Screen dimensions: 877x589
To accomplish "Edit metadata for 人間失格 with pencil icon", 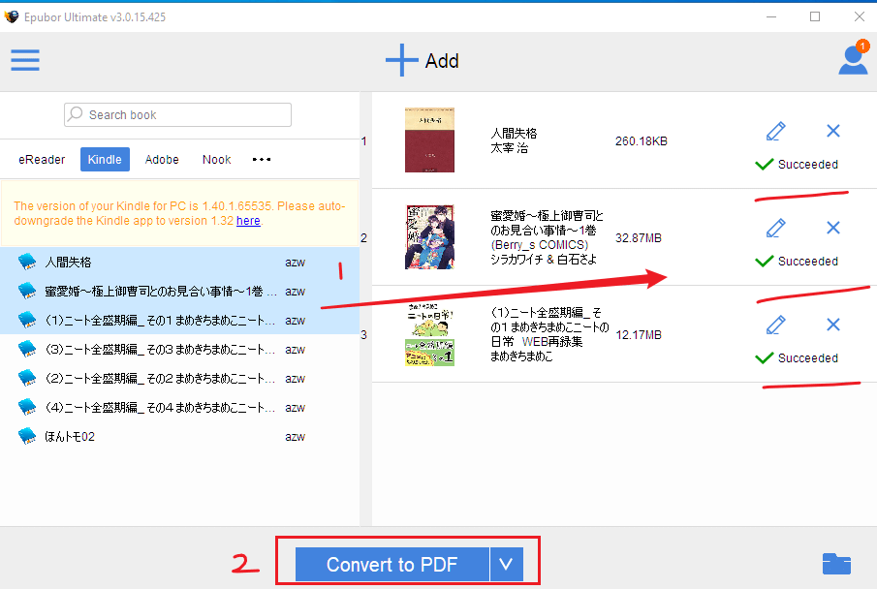I will pyautogui.click(x=776, y=131).
